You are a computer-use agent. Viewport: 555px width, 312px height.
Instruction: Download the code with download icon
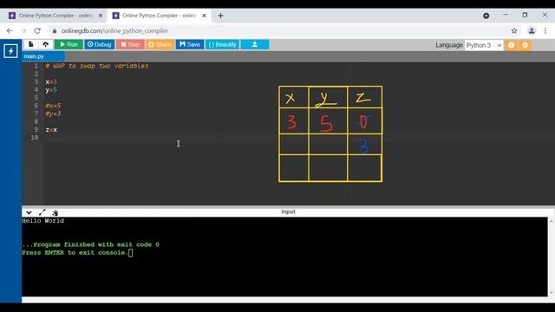(x=255, y=44)
